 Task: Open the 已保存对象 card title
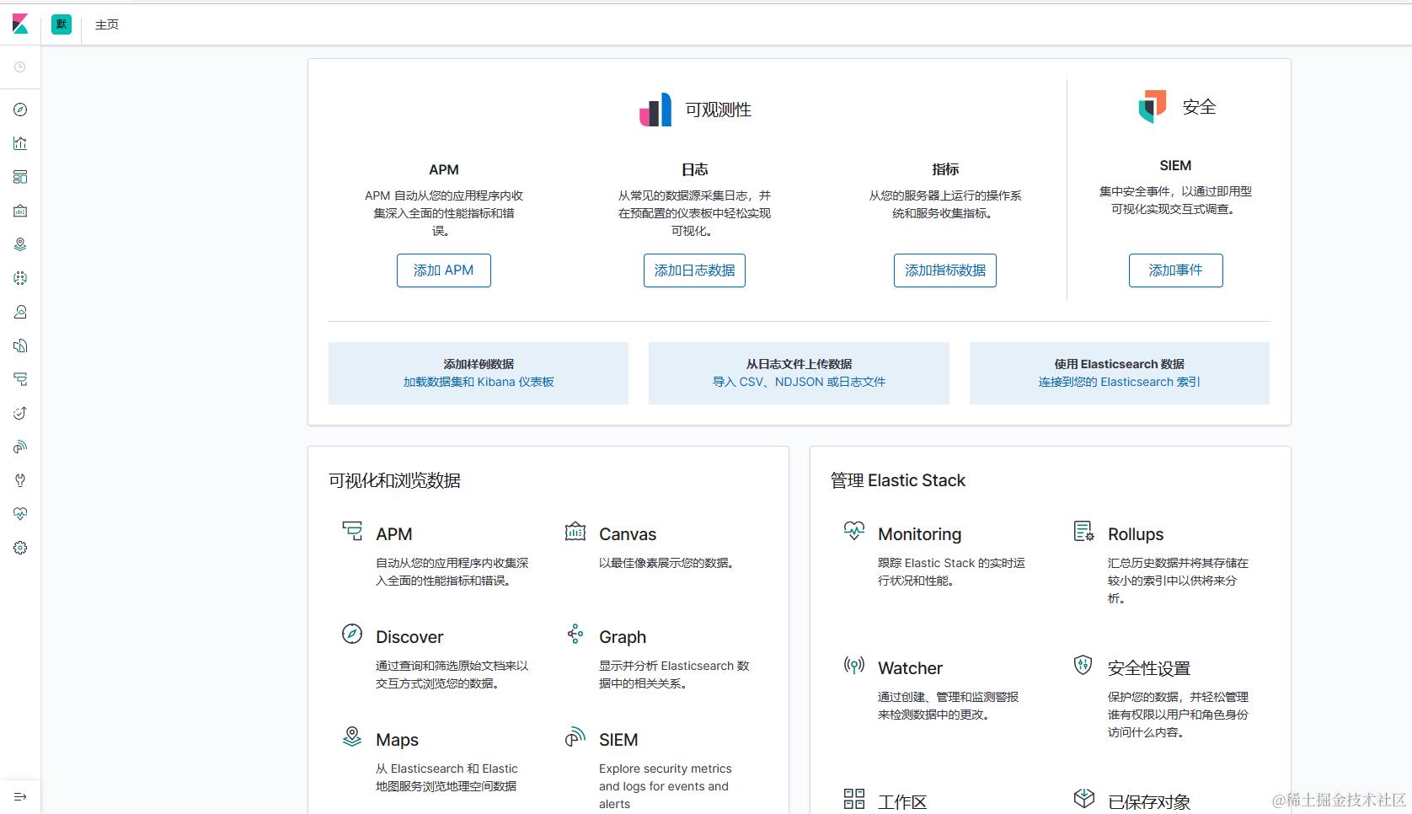pyautogui.click(x=1149, y=802)
